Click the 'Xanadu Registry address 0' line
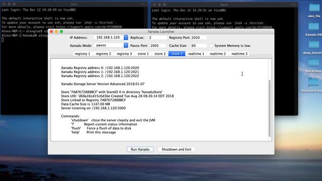The width and height of the screenshot is (322, 181). coord(100,68)
